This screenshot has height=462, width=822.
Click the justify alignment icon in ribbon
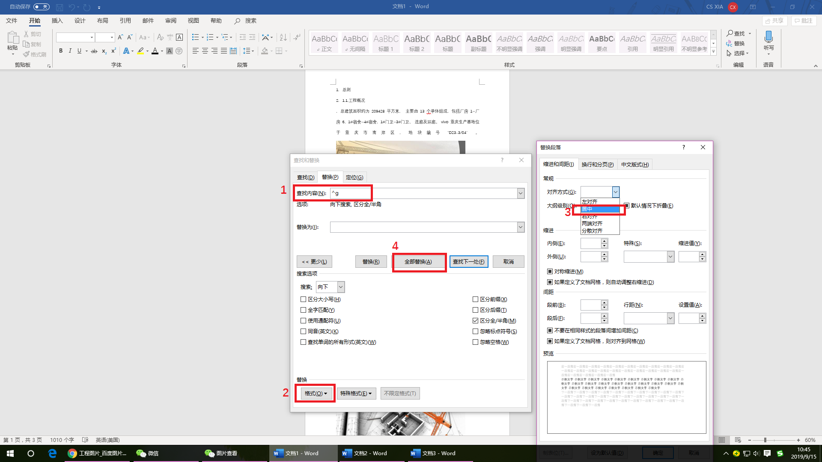click(223, 51)
